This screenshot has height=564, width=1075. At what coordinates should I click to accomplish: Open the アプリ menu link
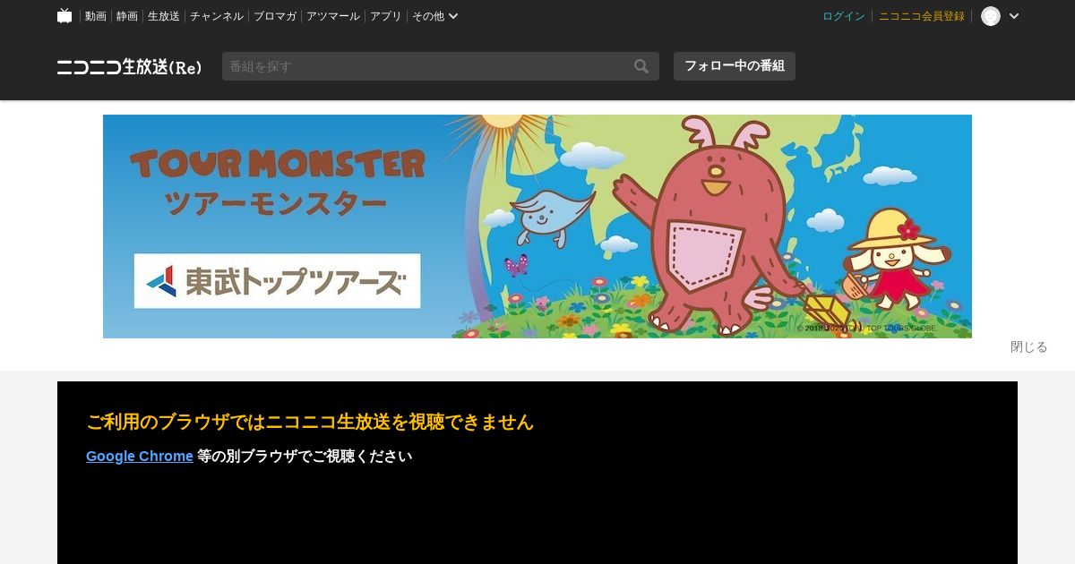(x=386, y=16)
